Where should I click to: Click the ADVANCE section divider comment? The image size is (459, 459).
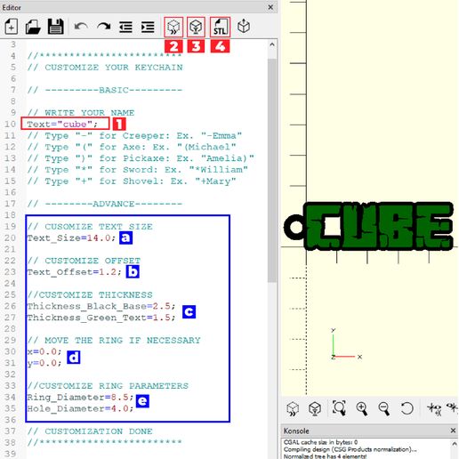pos(105,204)
